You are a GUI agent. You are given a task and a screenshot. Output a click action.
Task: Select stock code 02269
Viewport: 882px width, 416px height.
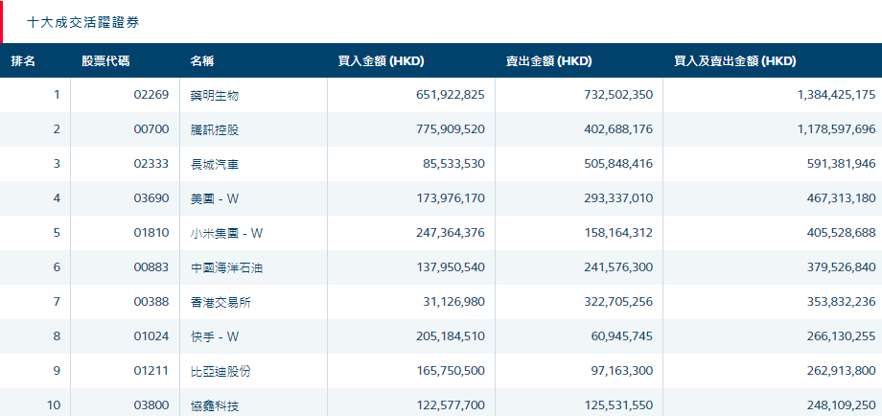click(151, 95)
